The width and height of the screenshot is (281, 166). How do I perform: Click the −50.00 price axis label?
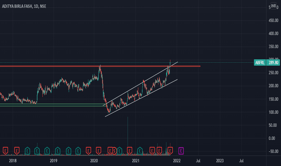click(273, 152)
